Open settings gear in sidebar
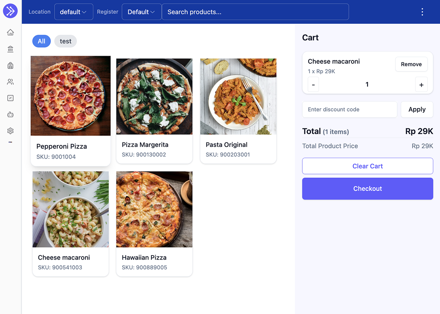 (10, 131)
